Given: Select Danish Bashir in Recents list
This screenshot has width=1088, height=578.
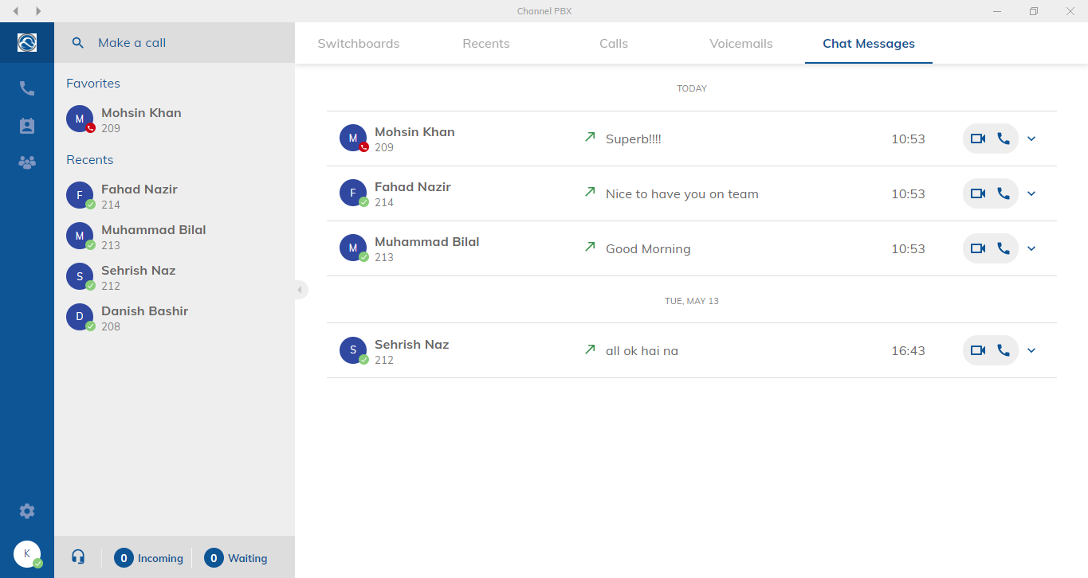Looking at the screenshot, I should 144,318.
